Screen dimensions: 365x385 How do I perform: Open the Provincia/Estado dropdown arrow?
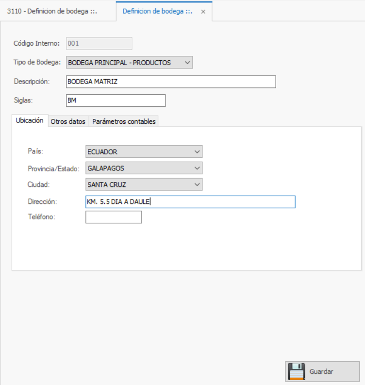coord(197,168)
